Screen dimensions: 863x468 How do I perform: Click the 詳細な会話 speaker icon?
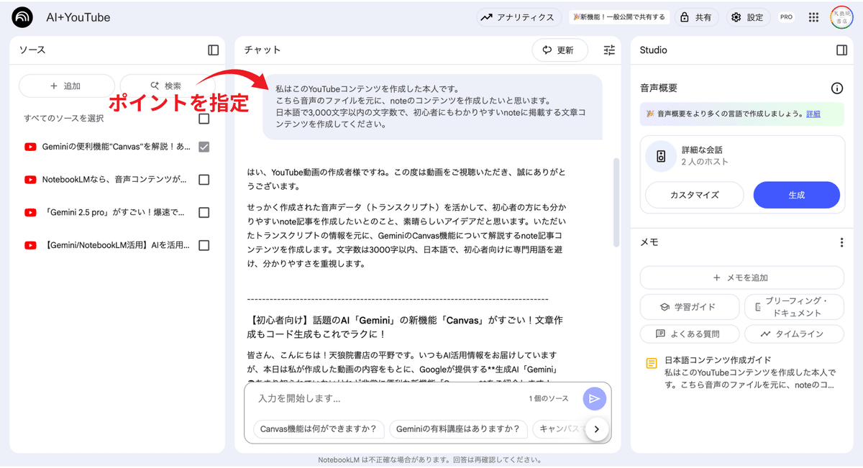[x=661, y=156]
